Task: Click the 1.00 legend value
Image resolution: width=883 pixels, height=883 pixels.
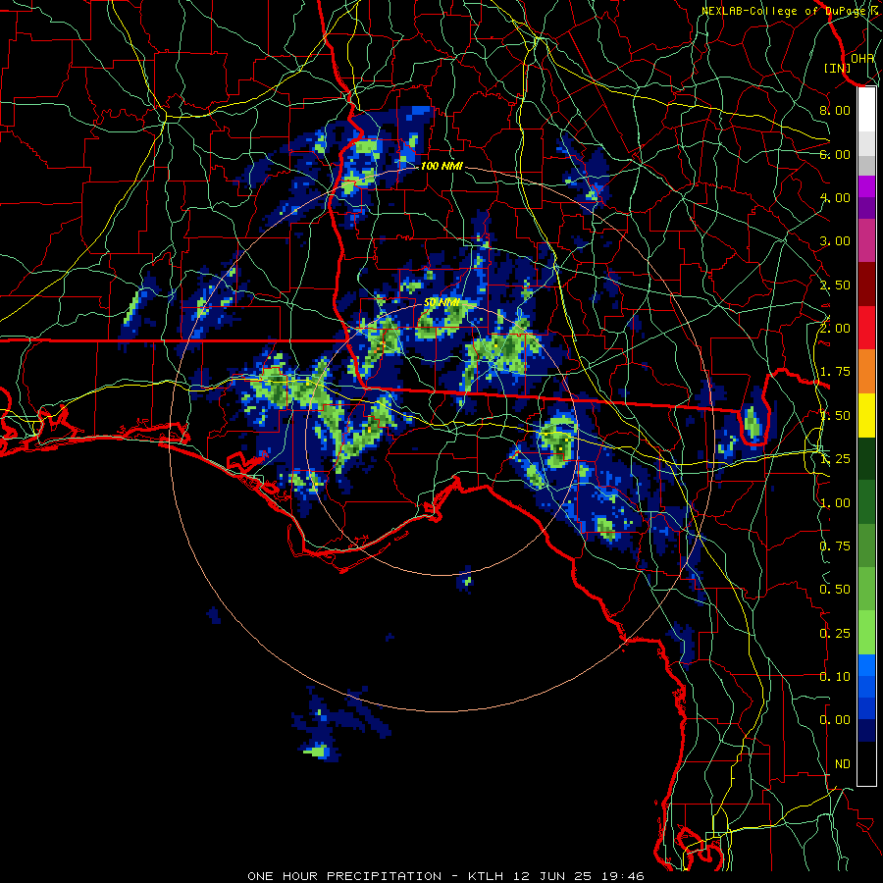Action: coord(835,503)
